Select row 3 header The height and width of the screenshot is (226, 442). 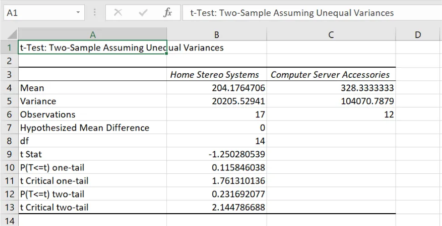[9, 75]
